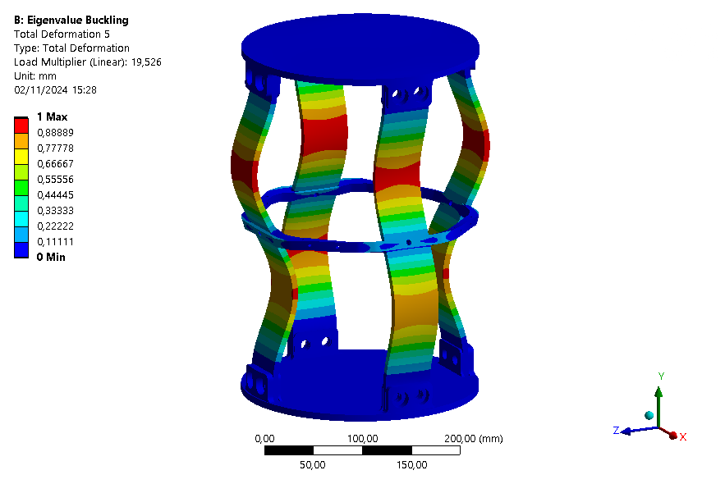The image size is (725, 484).
Task: Click the green Y axis arrow on the triad
Action: (x=658, y=395)
